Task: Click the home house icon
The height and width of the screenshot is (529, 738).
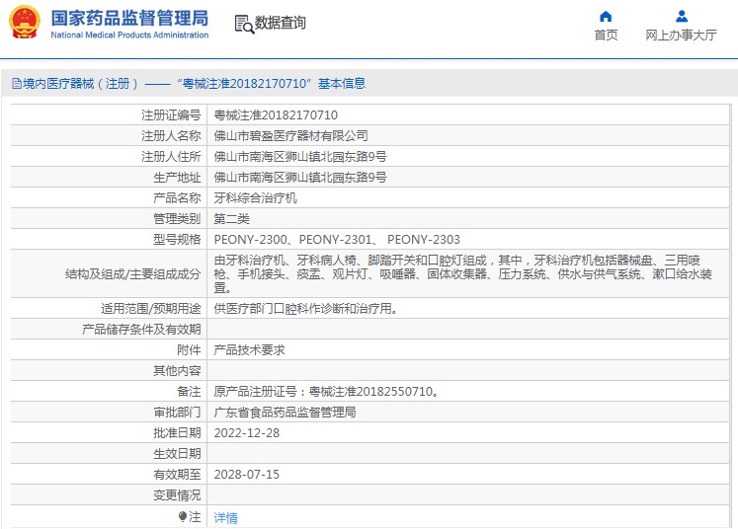Action: click(606, 17)
